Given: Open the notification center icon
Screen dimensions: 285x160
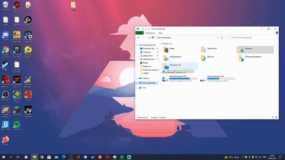Looking at the screenshot, I should point(280,157).
